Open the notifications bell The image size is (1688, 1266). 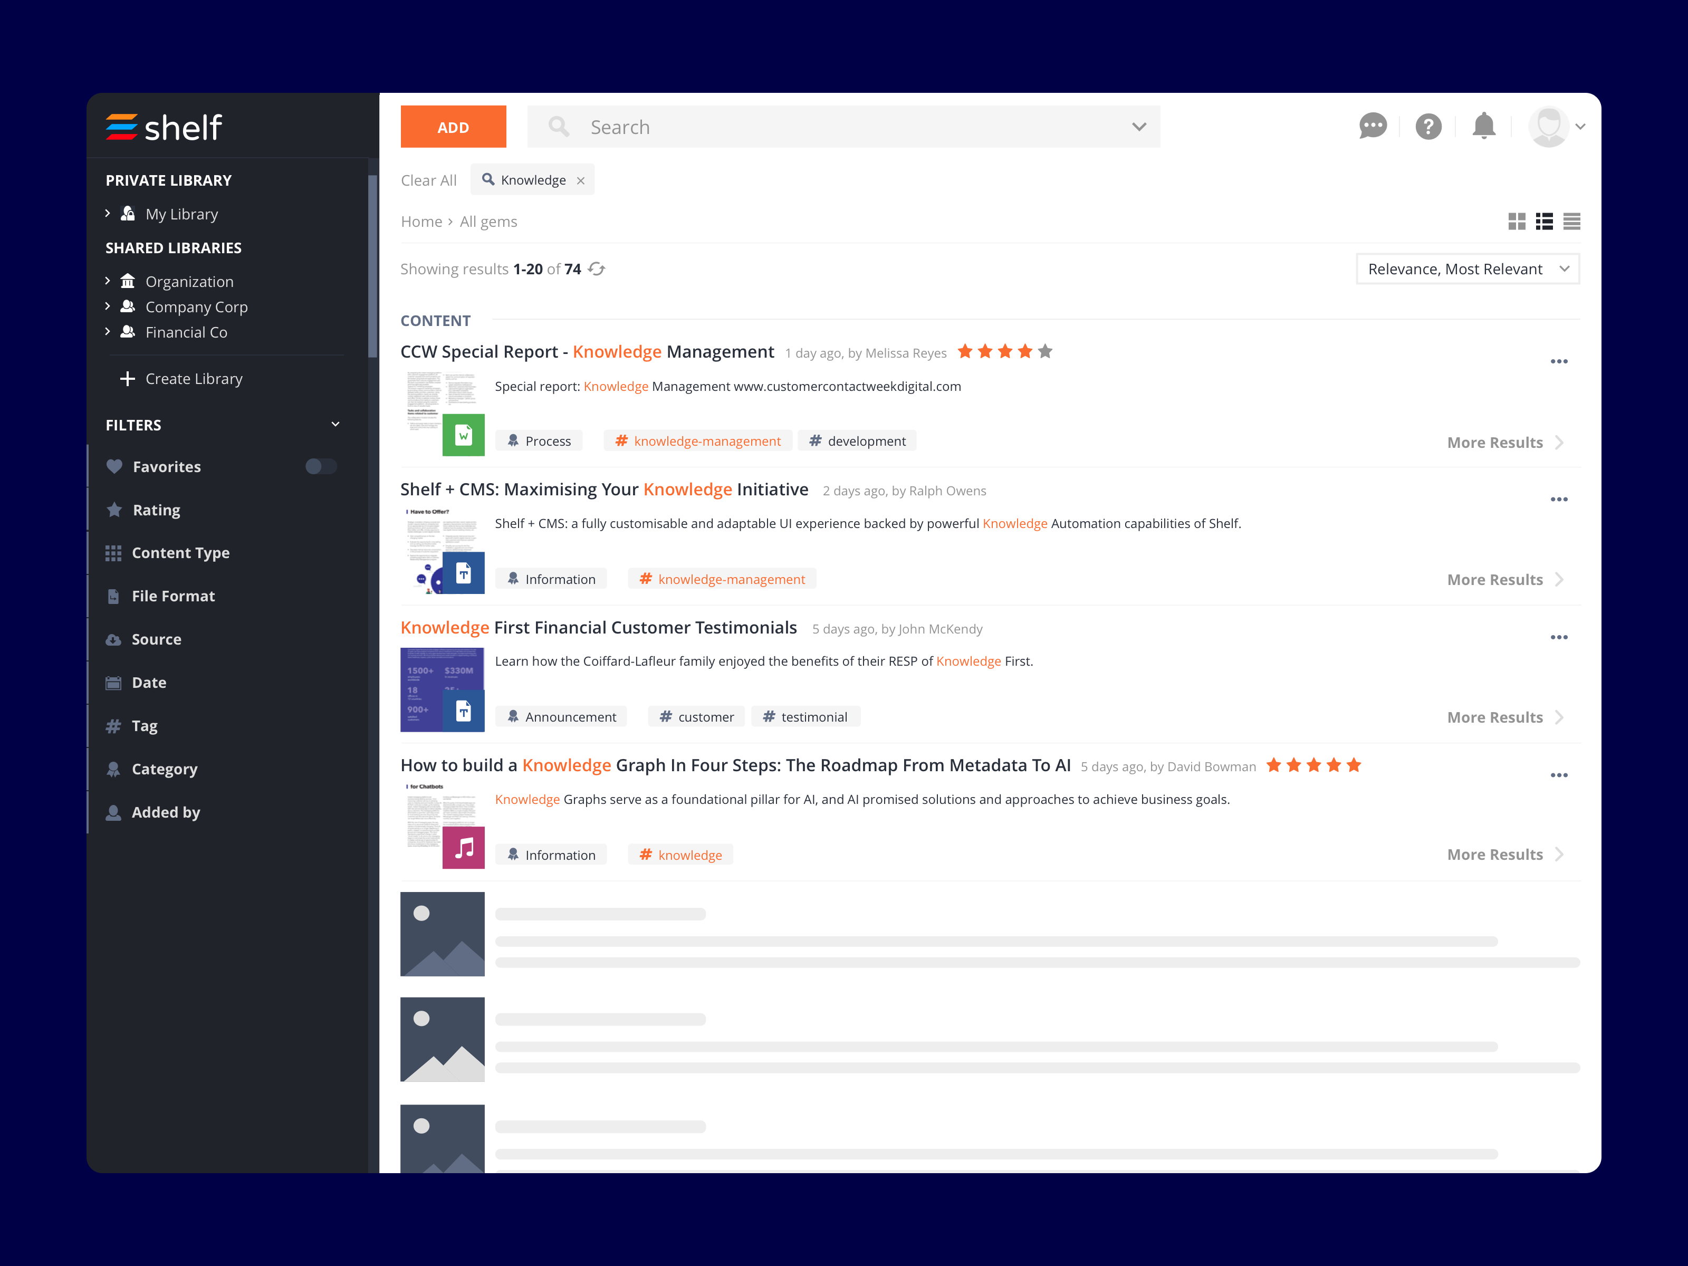1483,126
